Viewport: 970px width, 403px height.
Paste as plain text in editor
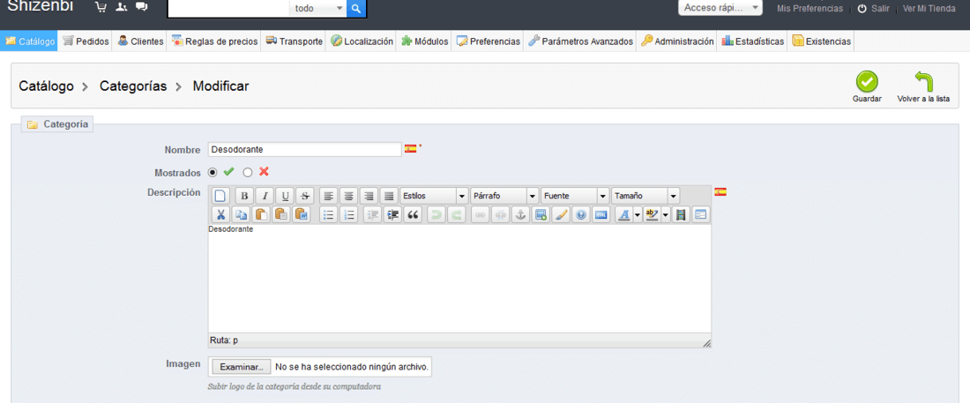pos(281,215)
